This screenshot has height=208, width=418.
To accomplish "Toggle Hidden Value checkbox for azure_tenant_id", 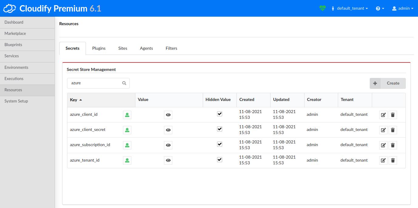I will (219, 159).
